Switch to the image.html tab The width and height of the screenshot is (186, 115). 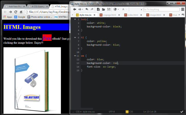coord(155,15)
